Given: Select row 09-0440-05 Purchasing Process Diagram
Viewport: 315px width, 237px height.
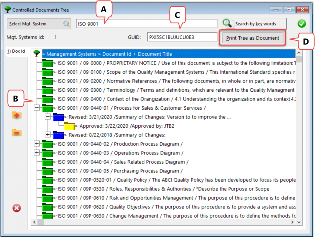Looking at the screenshot, I should coord(118,171).
